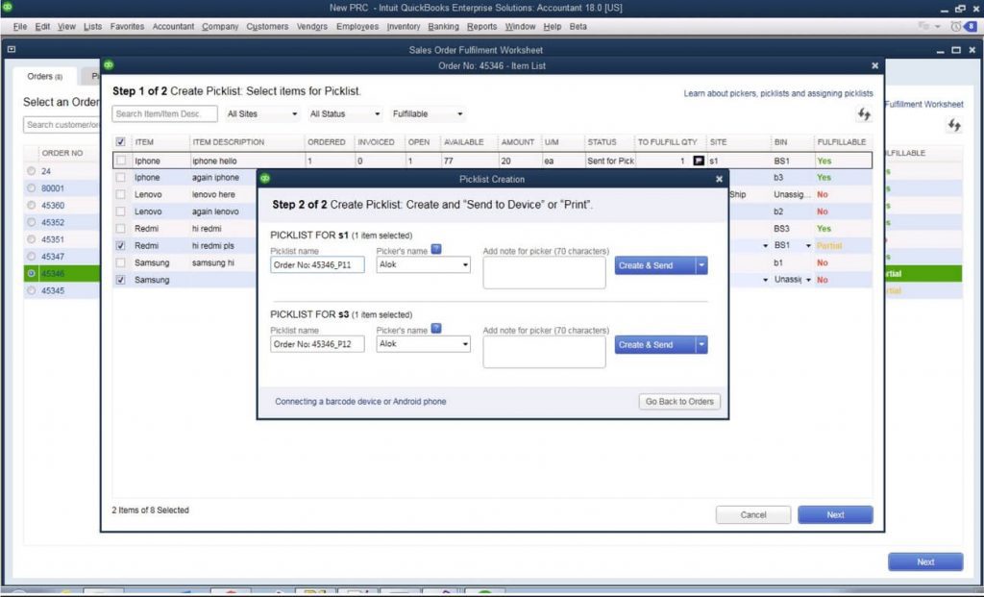Image resolution: width=984 pixels, height=597 pixels.
Task: Open the Help menu
Action: pyautogui.click(x=553, y=26)
